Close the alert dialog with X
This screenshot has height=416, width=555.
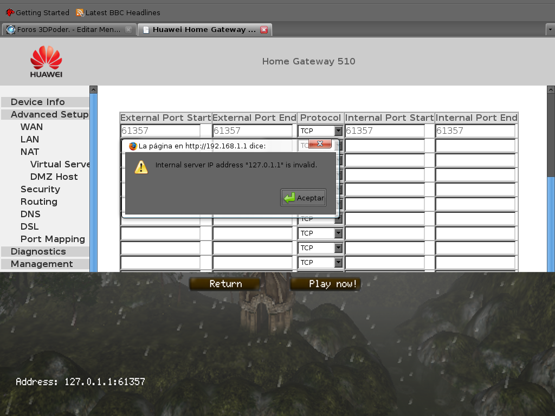[320, 143]
